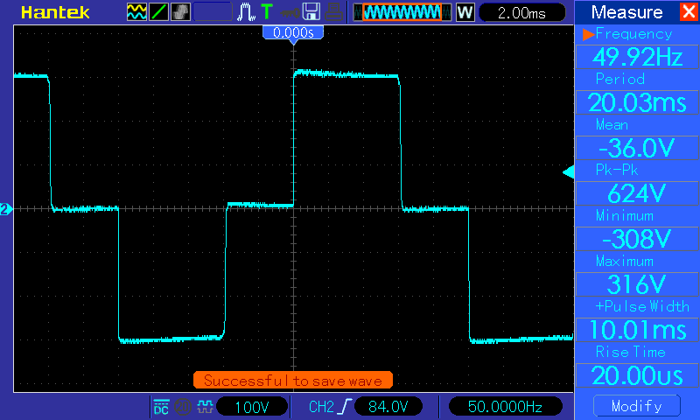This screenshot has width=700, height=420.
Task: Click the printer icon in top bar
Action: coord(334,12)
